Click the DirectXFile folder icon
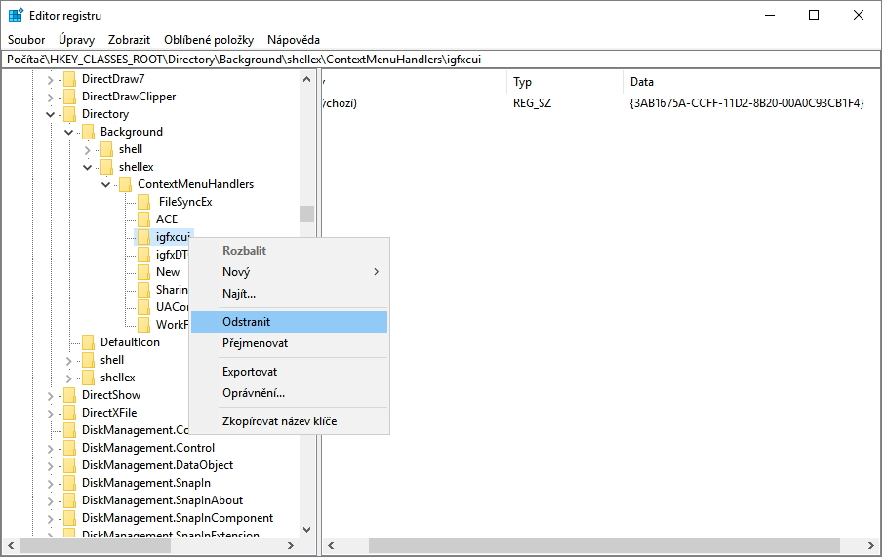The height and width of the screenshot is (557, 882). (69, 413)
